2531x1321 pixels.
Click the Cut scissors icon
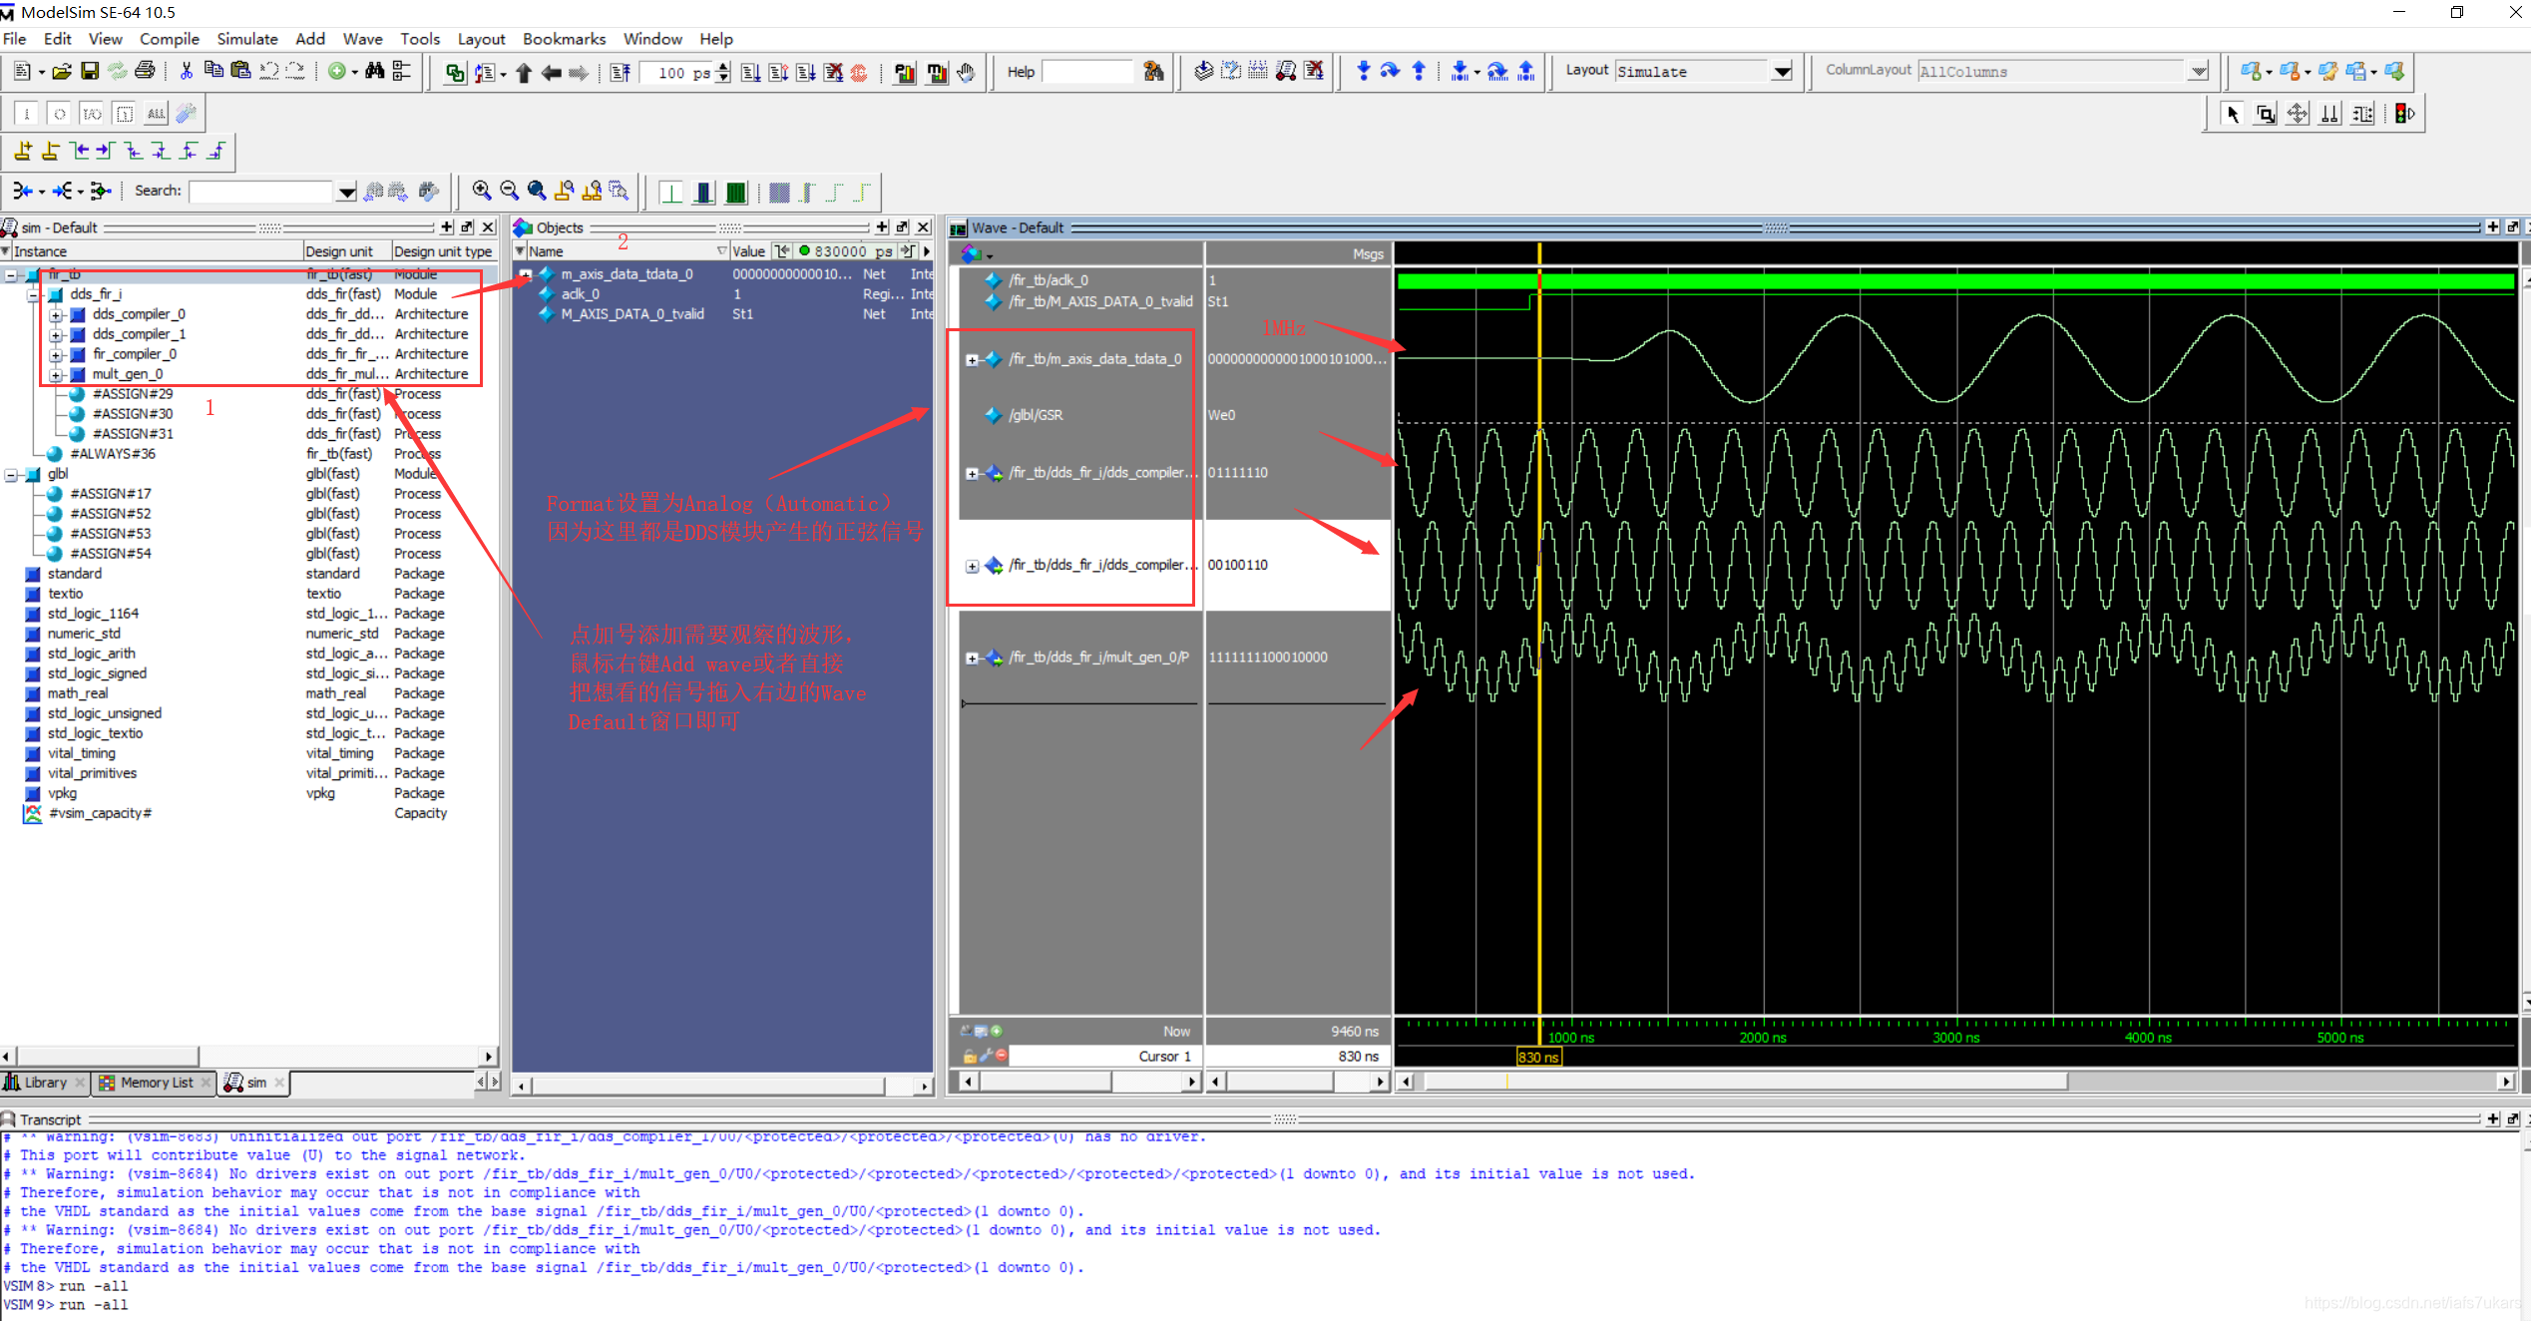[186, 72]
